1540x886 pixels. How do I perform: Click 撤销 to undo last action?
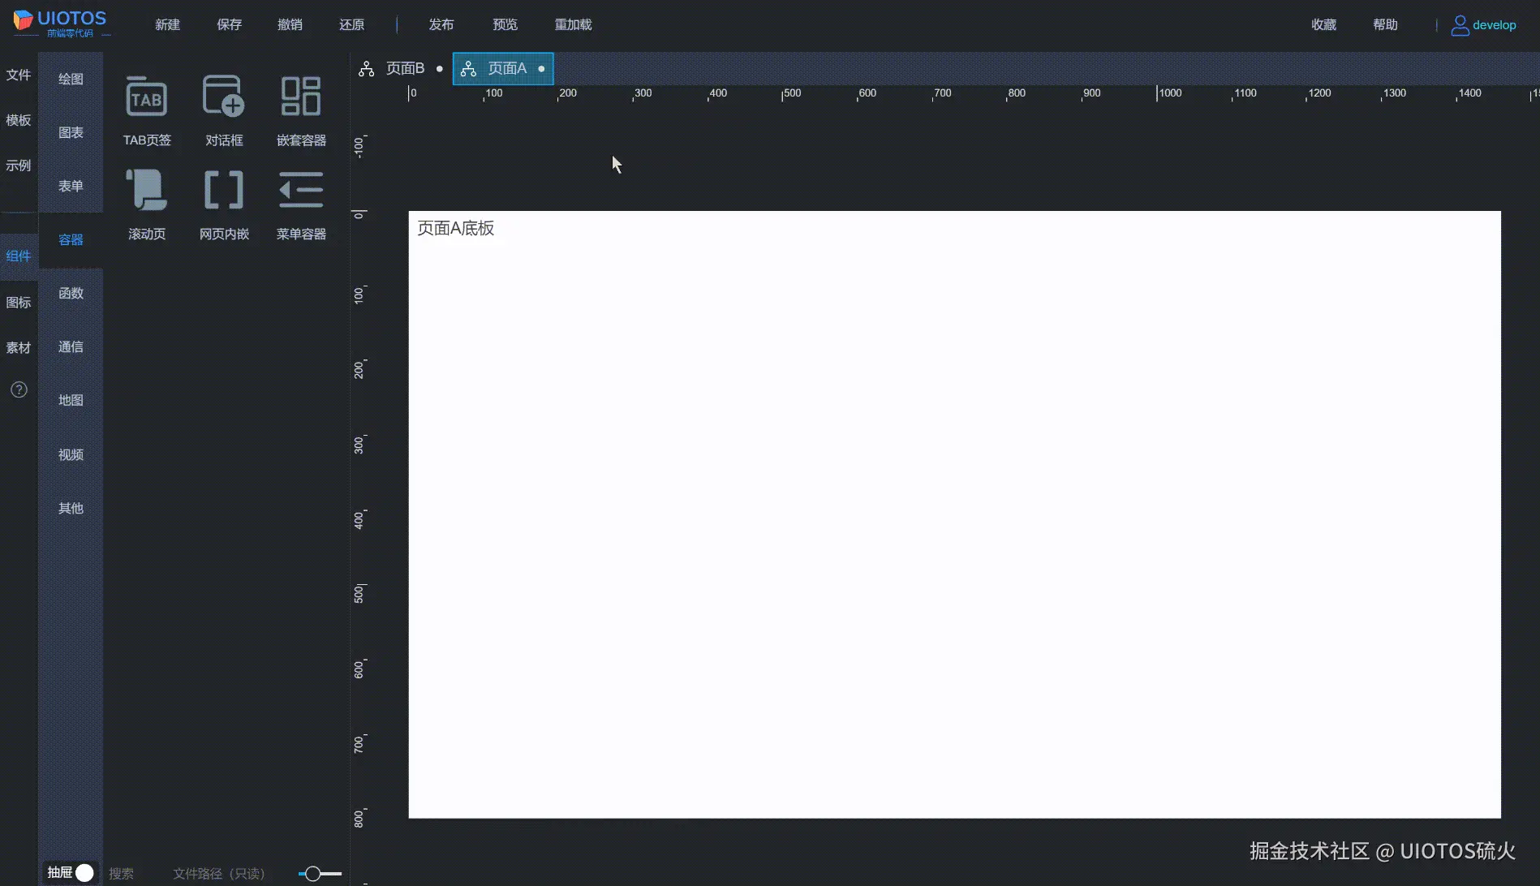290,24
